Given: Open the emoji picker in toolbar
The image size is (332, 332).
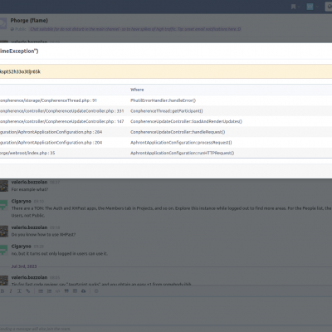Looking at the screenshot, I should [x=96, y=291].
